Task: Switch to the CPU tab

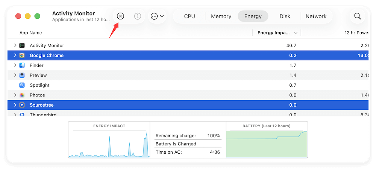Action: pos(190,16)
